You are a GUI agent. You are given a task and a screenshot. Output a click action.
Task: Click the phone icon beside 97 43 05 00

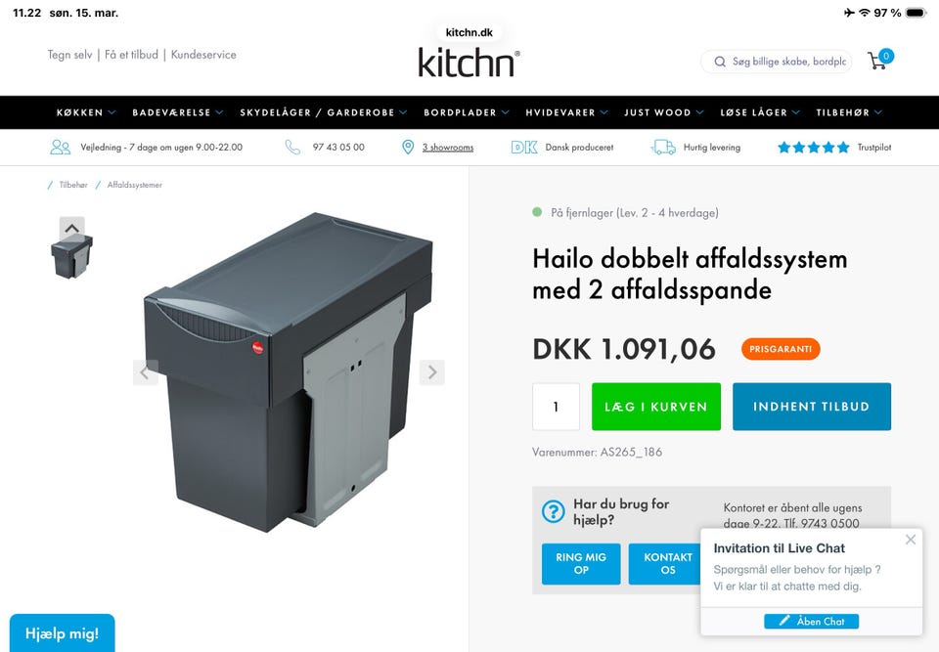click(292, 148)
